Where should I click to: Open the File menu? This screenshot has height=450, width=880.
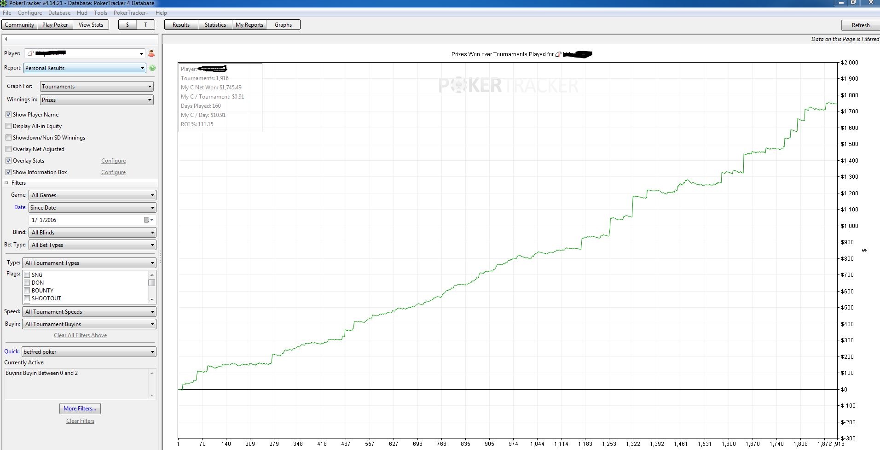coord(7,13)
